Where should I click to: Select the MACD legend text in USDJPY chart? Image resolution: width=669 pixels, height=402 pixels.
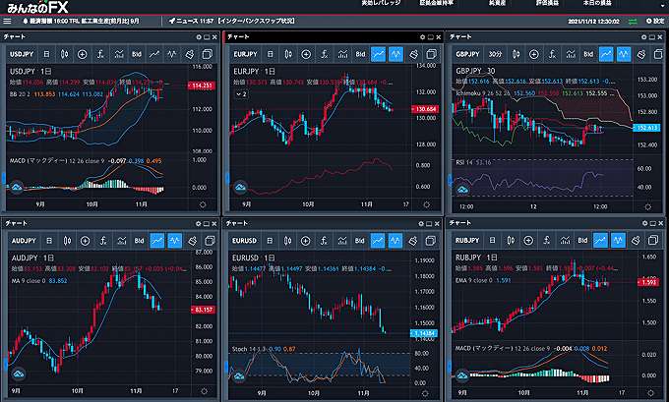[57, 161]
